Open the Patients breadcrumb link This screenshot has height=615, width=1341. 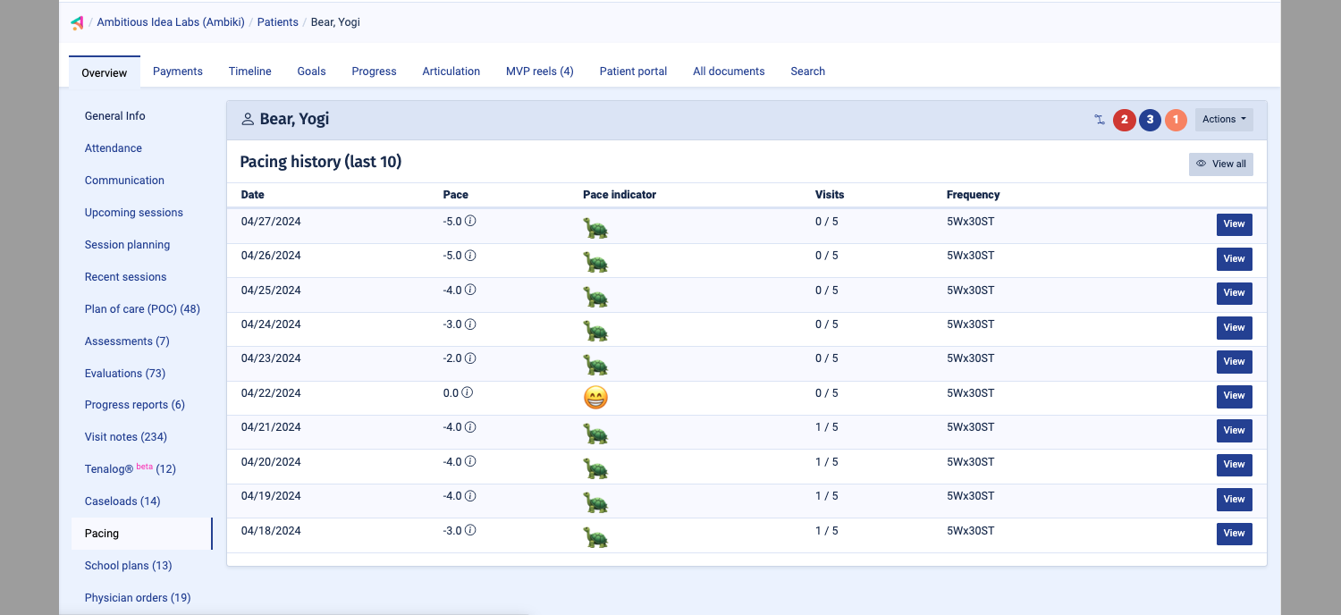click(277, 21)
